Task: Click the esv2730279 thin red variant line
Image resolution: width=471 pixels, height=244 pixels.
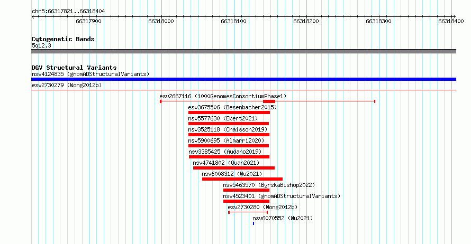Action: tap(243, 90)
